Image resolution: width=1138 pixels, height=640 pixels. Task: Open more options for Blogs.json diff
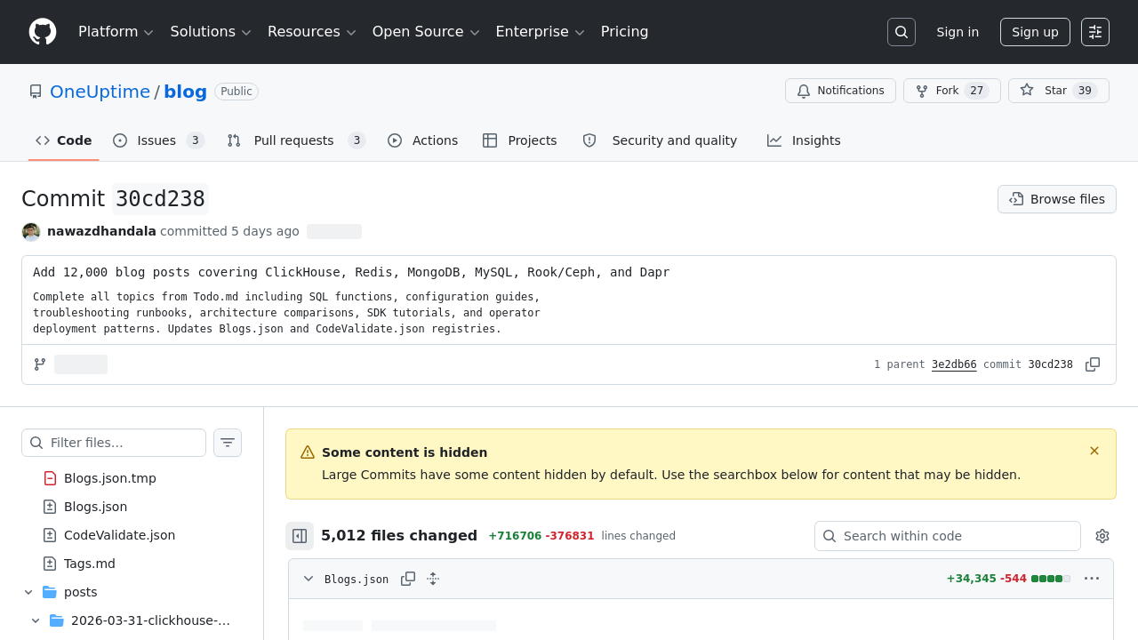1092,579
